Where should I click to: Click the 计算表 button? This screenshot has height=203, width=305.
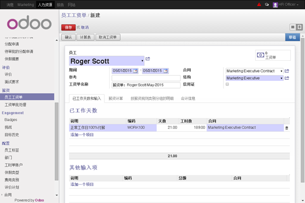(85, 37)
